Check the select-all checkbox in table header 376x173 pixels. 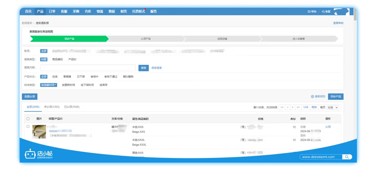[28, 119]
